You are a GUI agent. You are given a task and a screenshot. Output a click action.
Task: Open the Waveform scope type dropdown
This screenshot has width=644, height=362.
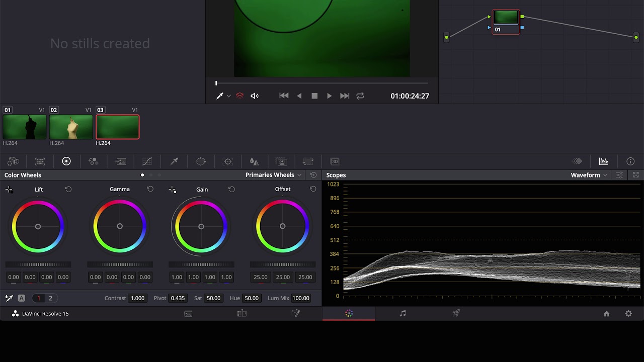click(589, 175)
